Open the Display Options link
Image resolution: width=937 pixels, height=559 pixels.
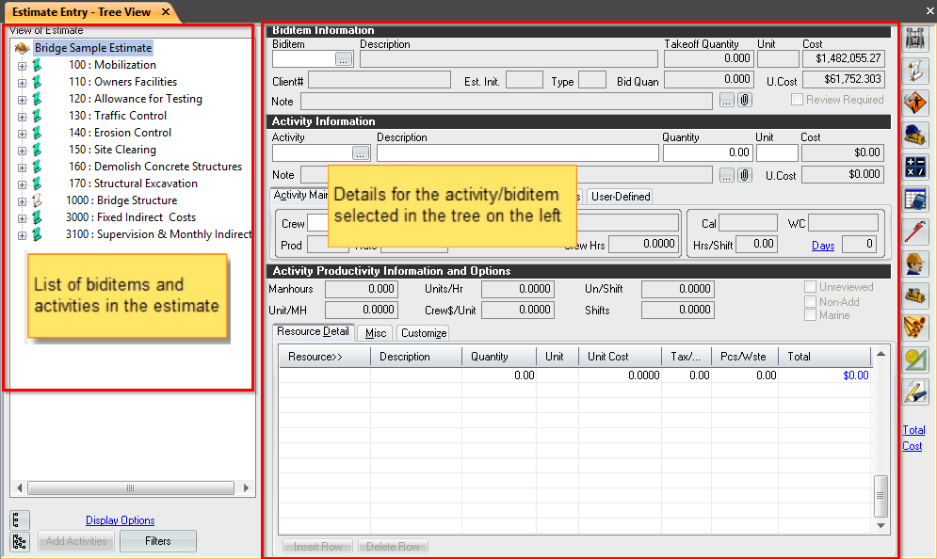120,520
